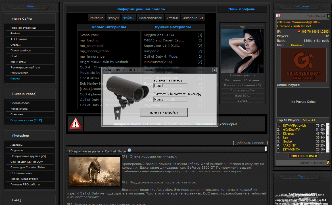This screenshot has width=332, height=205.
Task: Close the cod4 SUPERVISOR dialog
Action: pyautogui.click(x=214, y=70)
